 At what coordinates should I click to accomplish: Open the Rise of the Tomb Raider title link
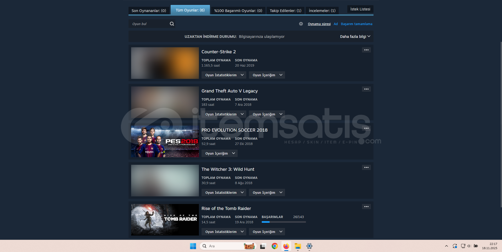coord(226,208)
